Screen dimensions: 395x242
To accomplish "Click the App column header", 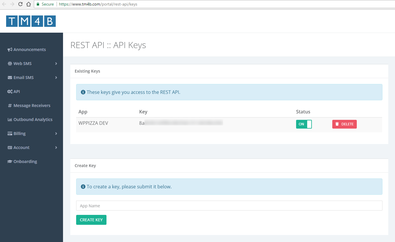I will 83,112.
